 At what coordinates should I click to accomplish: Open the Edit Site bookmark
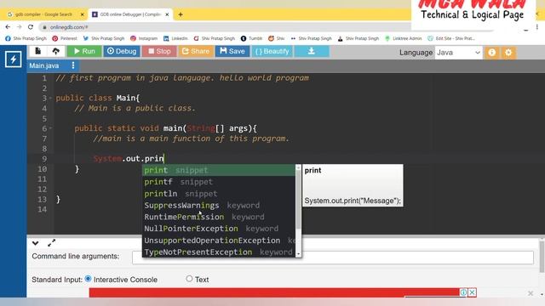click(450, 38)
